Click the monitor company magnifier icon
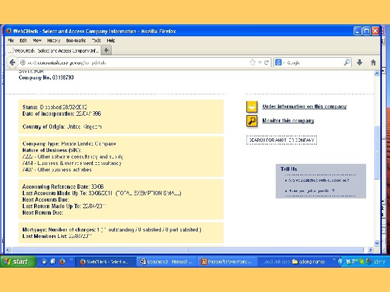The image size is (390, 292). 252,121
